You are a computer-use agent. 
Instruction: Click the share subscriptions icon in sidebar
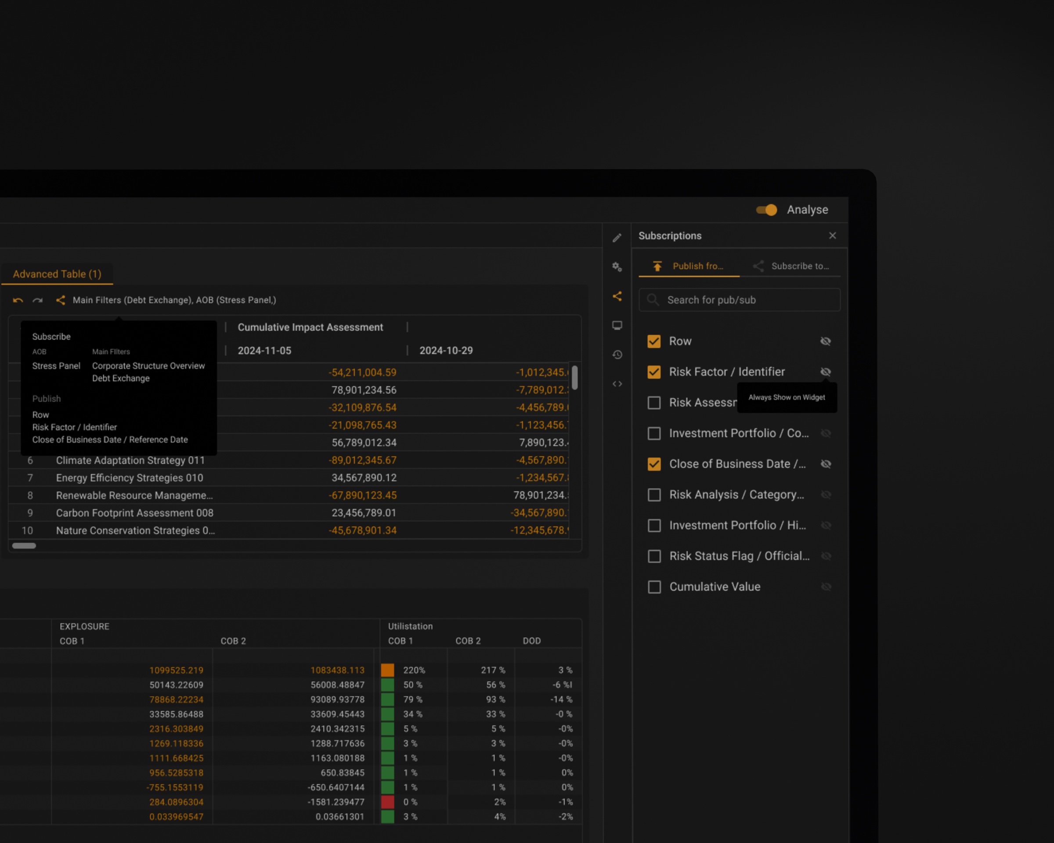point(617,296)
